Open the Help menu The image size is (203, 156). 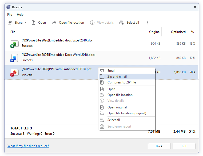[20, 15]
